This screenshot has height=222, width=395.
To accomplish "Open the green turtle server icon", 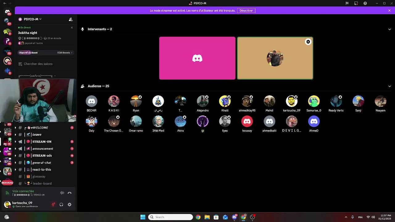I will click(x=7, y=31).
